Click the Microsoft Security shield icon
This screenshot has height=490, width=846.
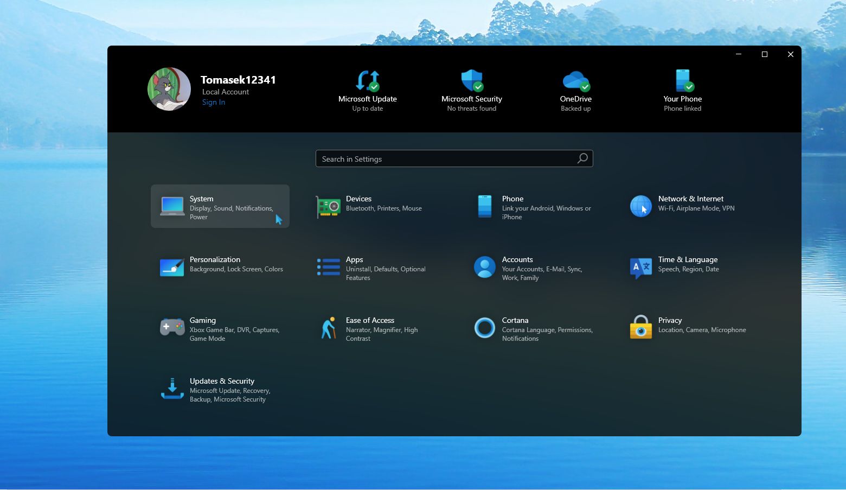click(472, 80)
